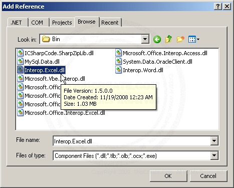Expand the Look in folder dropdown

[145, 39]
